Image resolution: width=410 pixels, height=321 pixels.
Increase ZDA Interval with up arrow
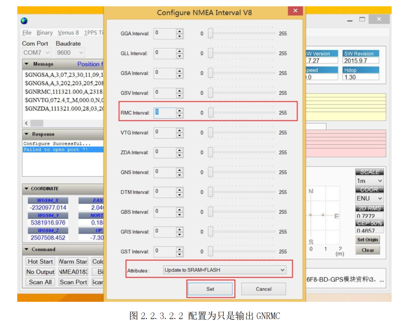[179, 150]
